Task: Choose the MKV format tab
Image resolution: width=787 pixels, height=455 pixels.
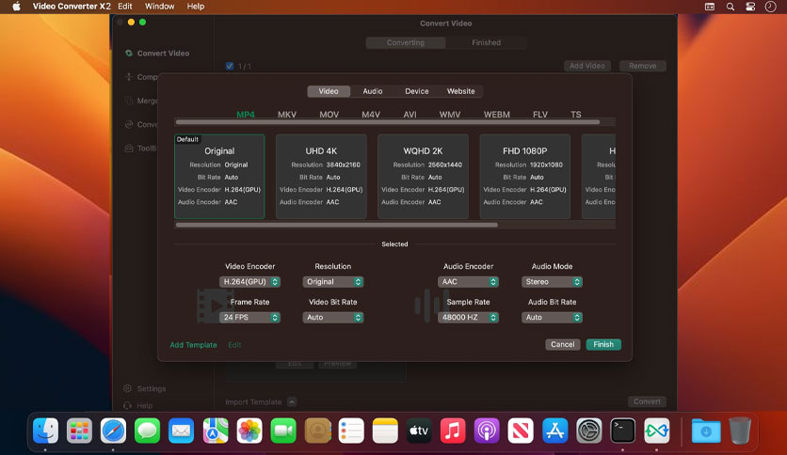Action: 287,115
